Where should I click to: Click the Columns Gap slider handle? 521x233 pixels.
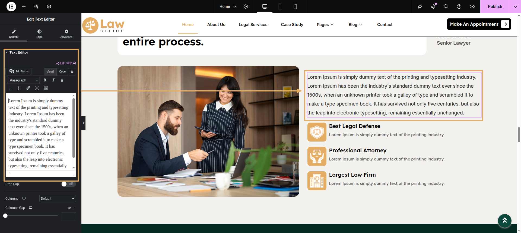click(x=5, y=216)
